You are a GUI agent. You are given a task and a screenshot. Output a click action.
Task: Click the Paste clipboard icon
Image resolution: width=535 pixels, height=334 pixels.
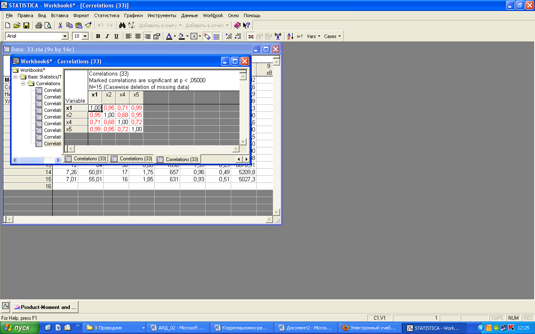pyautogui.click(x=79, y=25)
